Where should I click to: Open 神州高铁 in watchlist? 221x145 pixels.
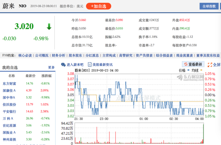(x=9, y=139)
